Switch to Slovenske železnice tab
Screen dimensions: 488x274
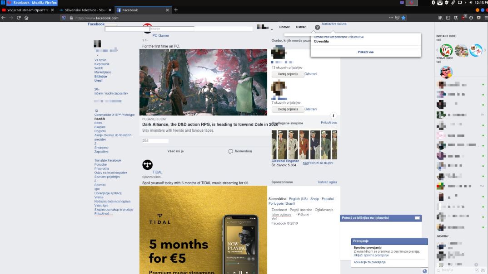pos(85,10)
